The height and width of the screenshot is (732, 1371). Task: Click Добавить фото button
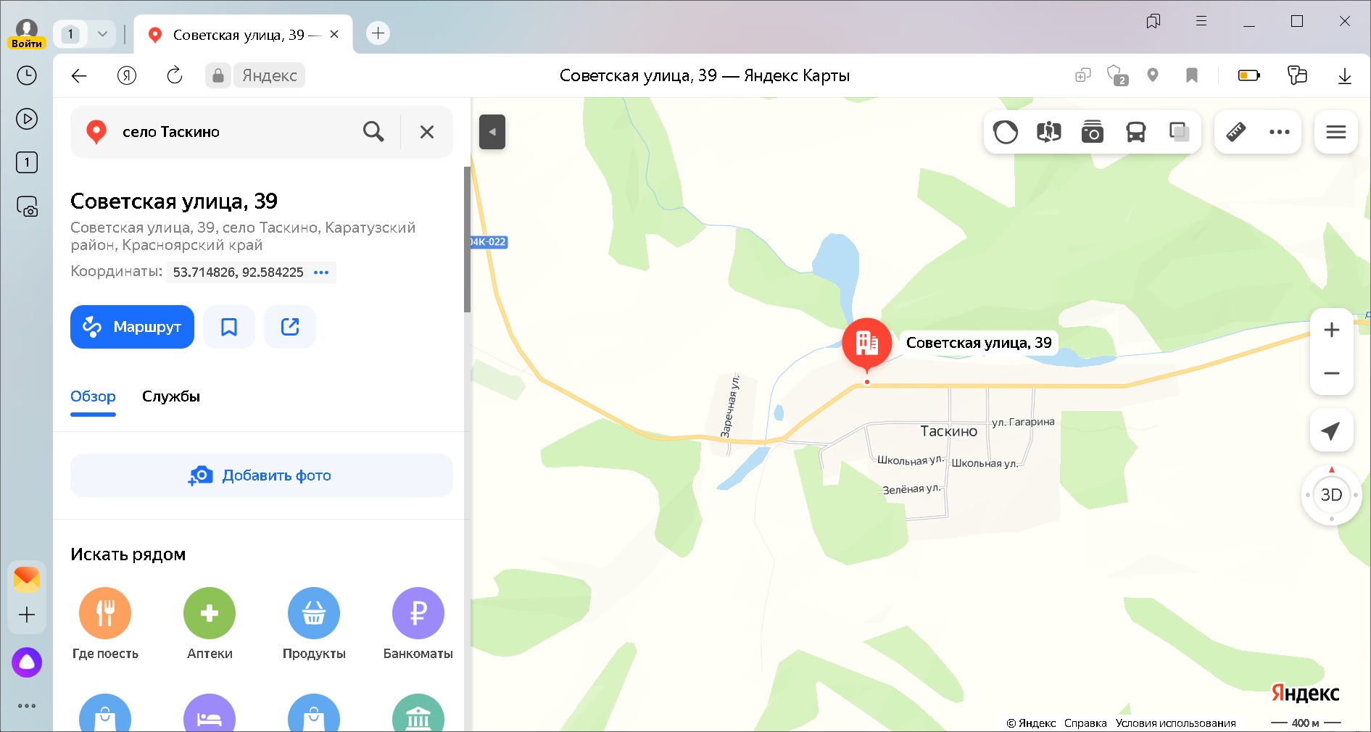click(x=262, y=475)
